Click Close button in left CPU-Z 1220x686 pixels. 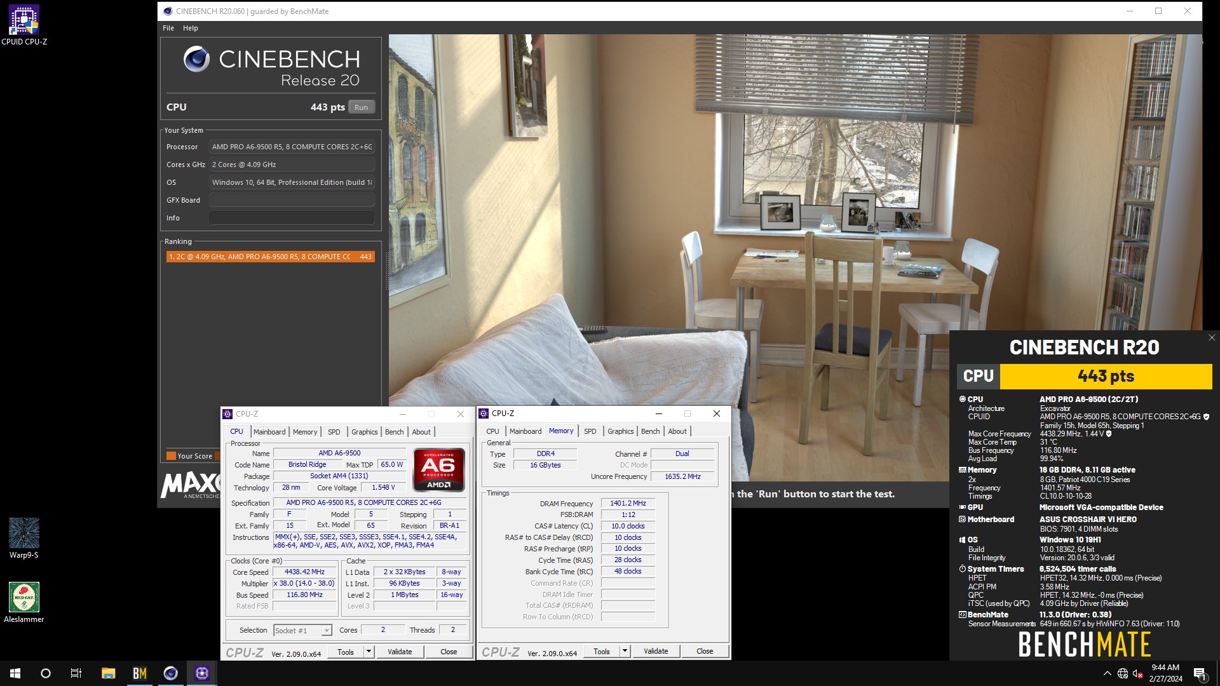coord(449,652)
